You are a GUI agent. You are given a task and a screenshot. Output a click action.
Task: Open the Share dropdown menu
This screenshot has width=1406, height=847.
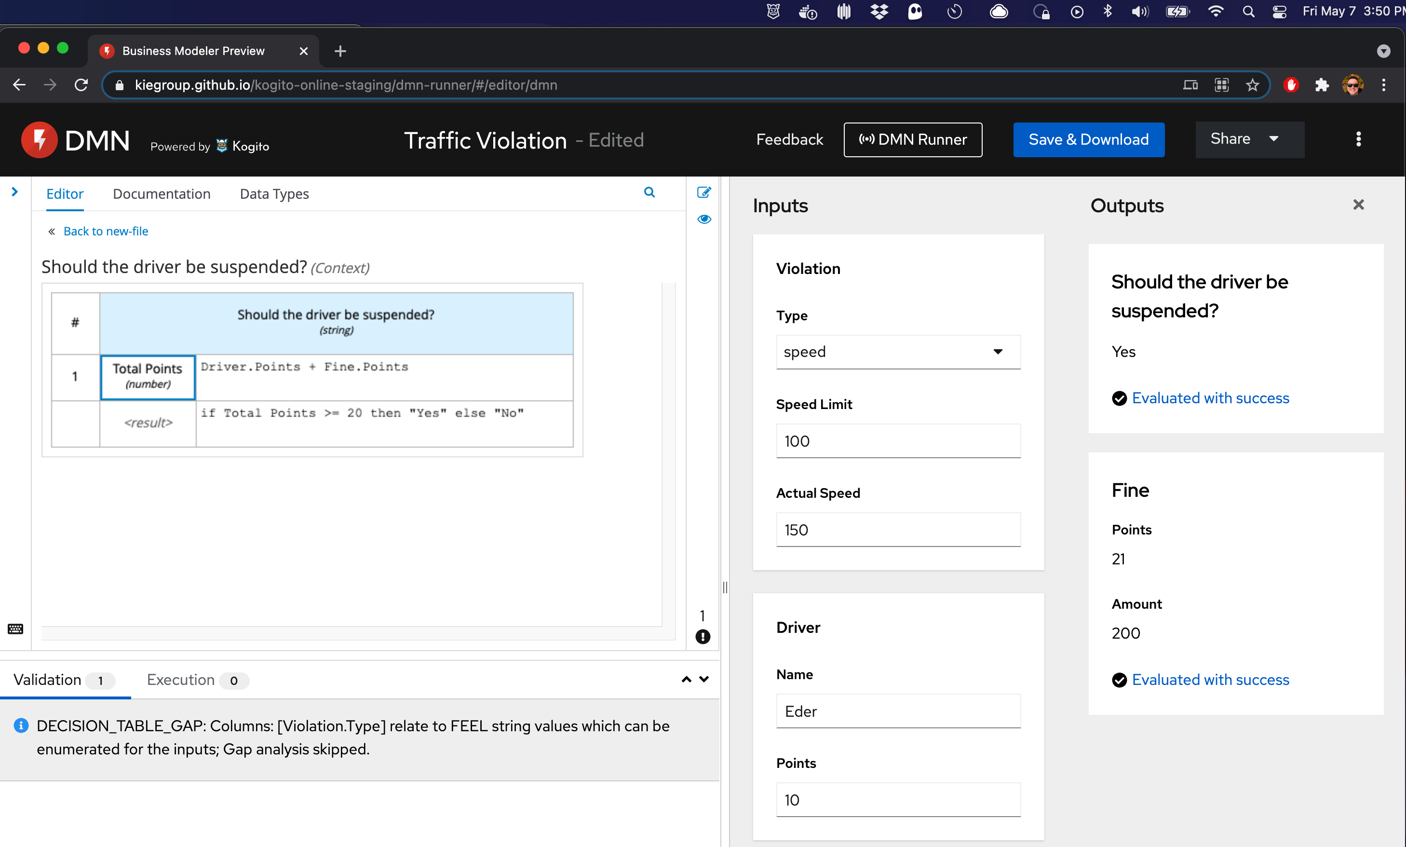(x=1249, y=139)
